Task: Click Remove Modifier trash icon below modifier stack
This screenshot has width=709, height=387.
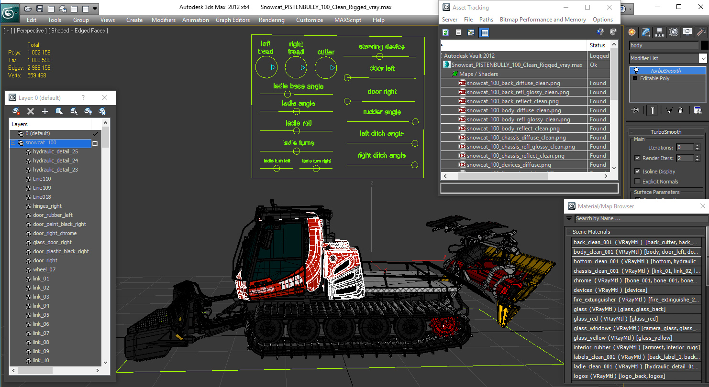Action: pos(681,110)
